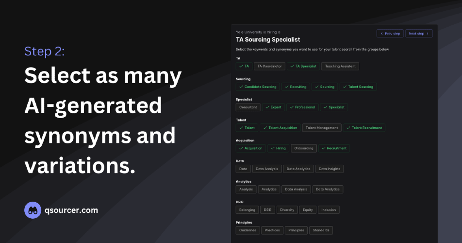The width and height of the screenshot is (462, 243).
Task: Toggle off the TA Specialist chip
Action: coord(303,67)
